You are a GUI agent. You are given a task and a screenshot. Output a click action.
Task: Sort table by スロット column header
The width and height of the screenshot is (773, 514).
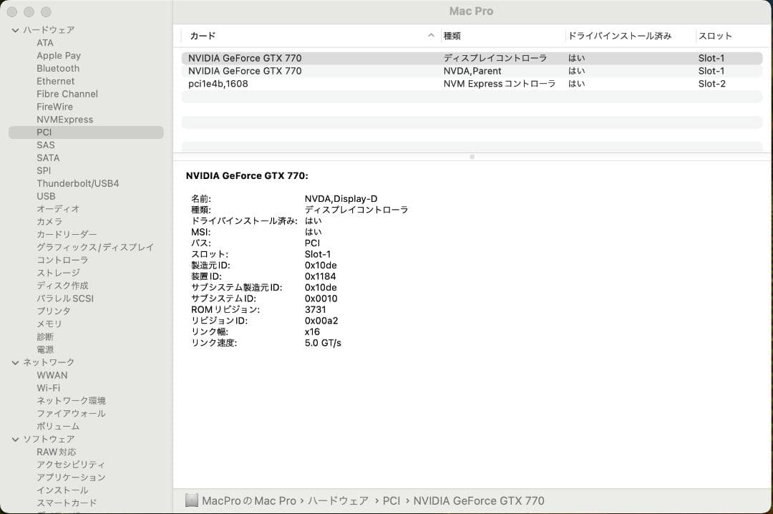(715, 36)
